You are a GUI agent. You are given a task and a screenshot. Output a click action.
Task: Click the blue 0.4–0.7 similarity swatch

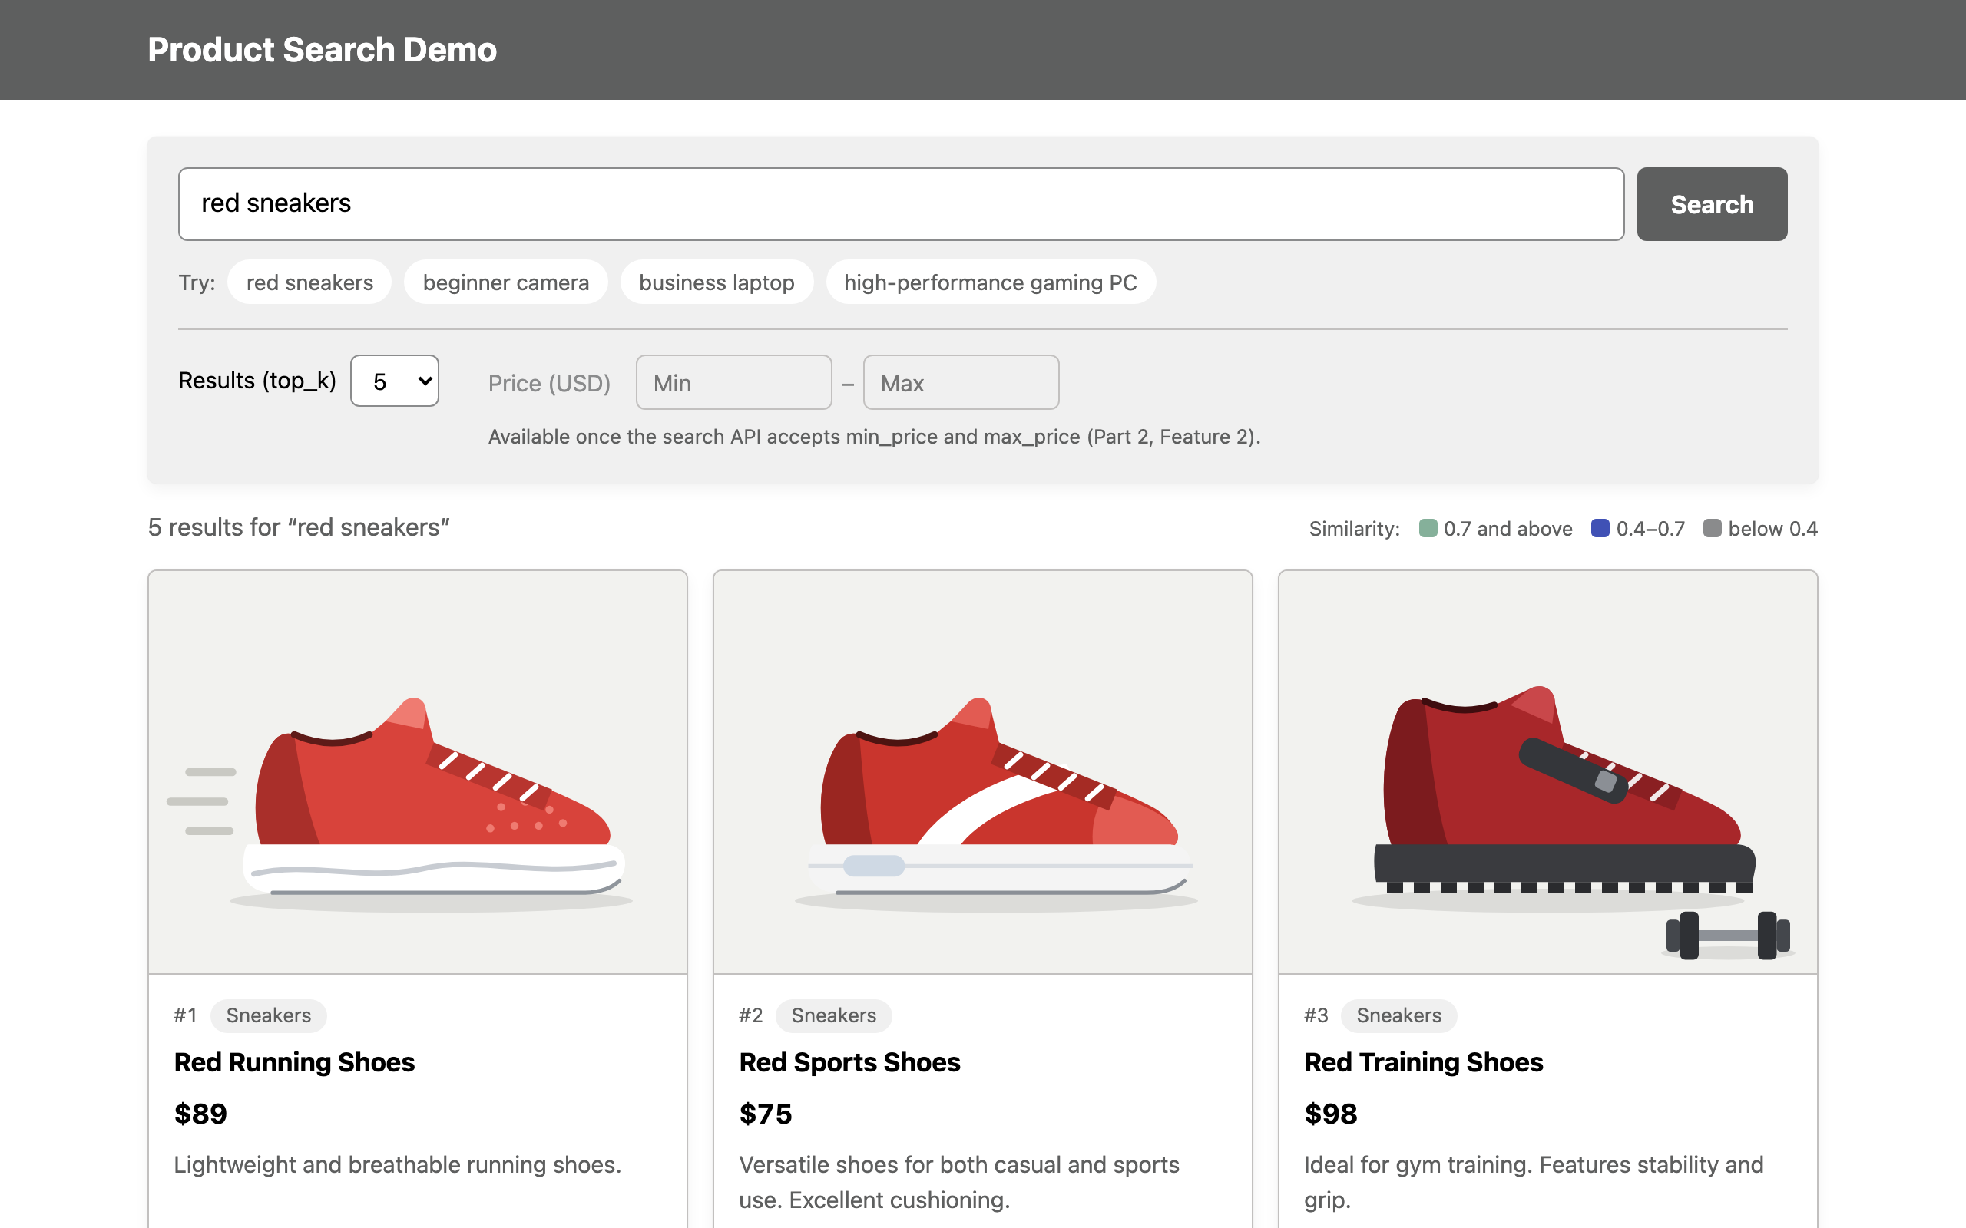point(1600,528)
